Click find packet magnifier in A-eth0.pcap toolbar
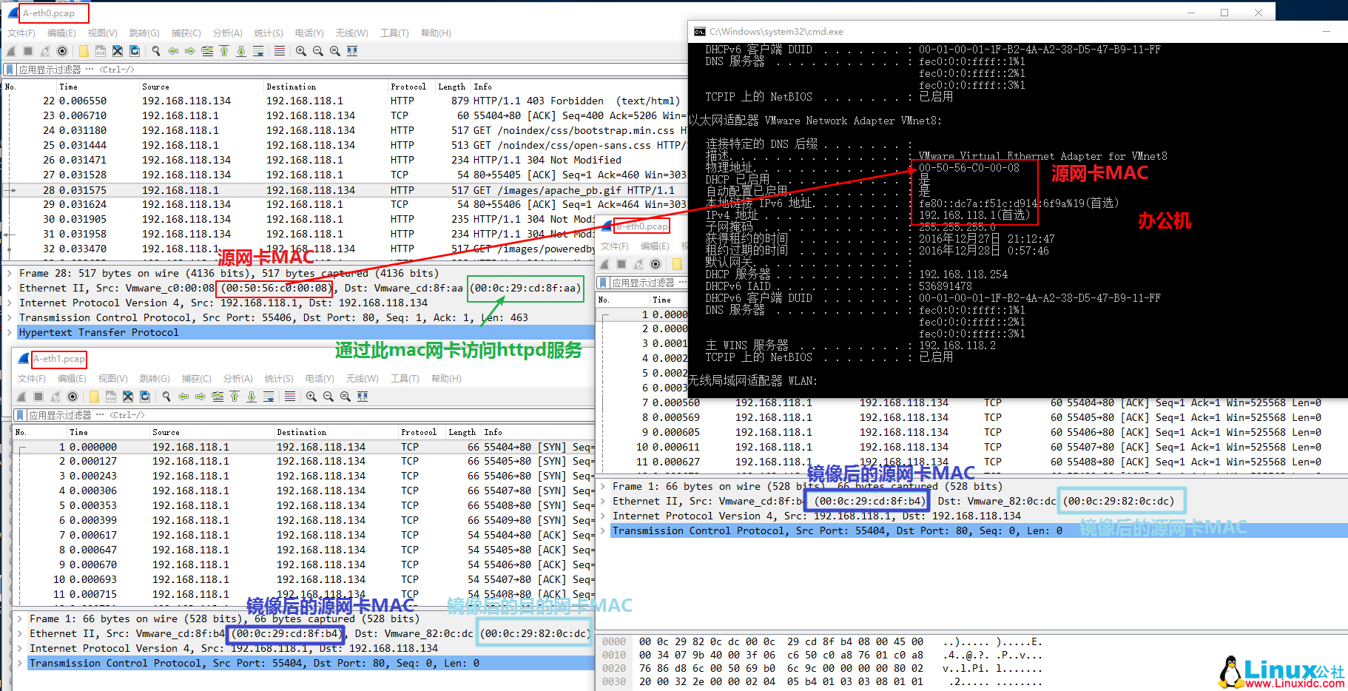Screen dimensions: 1348x691 pos(156,51)
